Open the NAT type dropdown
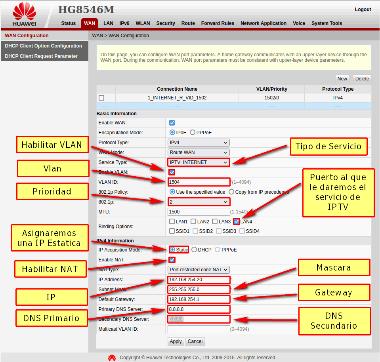The image size is (380, 362). 199,270
